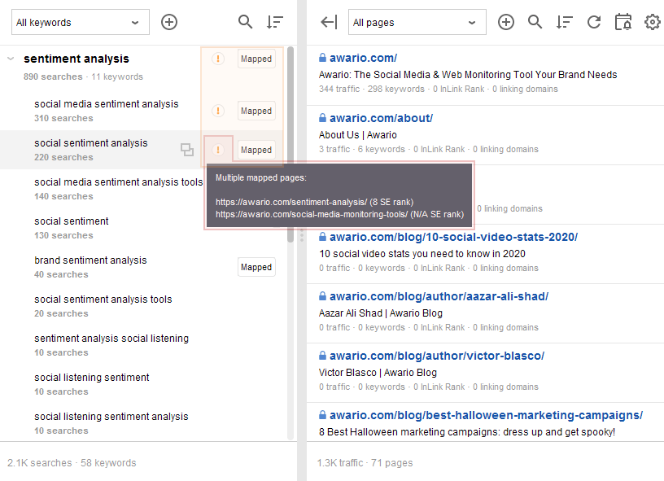Screen dimensions: 664x481
Task: Click warning icon for sentiment analysis group
Action: coord(217,59)
